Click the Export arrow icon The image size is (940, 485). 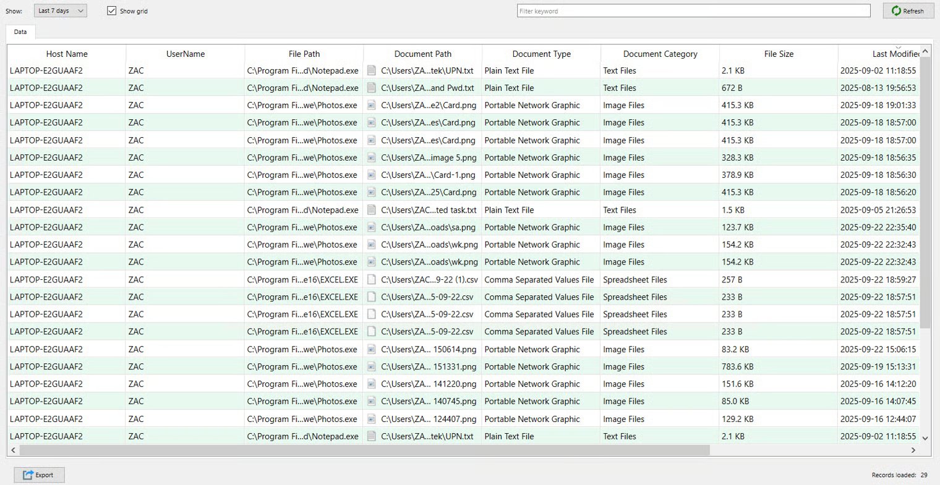coord(28,475)
